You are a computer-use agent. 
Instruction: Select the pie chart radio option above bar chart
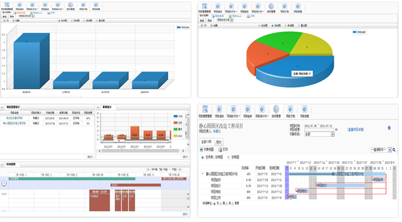[72, 21]
